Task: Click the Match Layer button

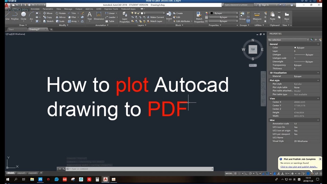Action: click(x=156, y=21)
